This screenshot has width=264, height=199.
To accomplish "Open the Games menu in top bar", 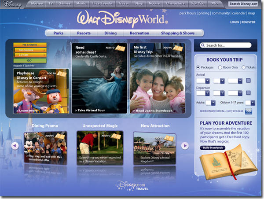I will [65, 4].
